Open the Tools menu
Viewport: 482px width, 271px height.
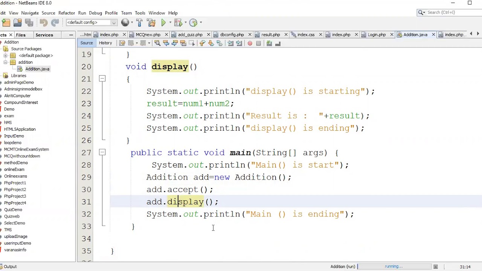(x=140, y=13)
